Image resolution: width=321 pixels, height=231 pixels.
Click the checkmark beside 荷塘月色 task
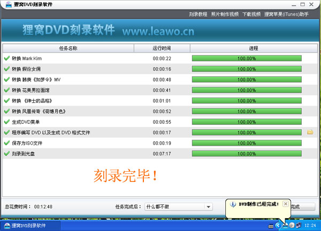(7, 111)
